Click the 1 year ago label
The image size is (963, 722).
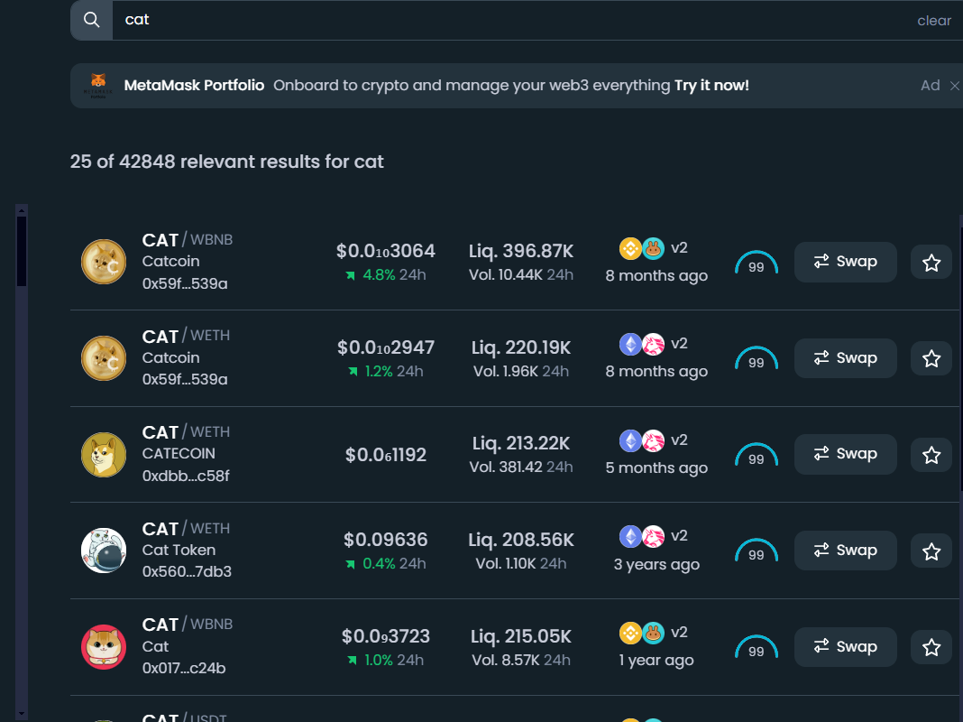tap(656, 661)
